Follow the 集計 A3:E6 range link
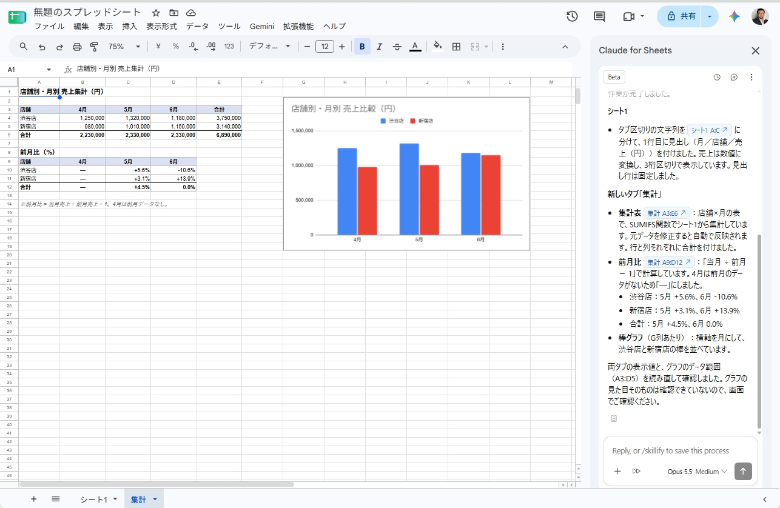The height and width of the screenshot is (508, 780). pos(667,213)
